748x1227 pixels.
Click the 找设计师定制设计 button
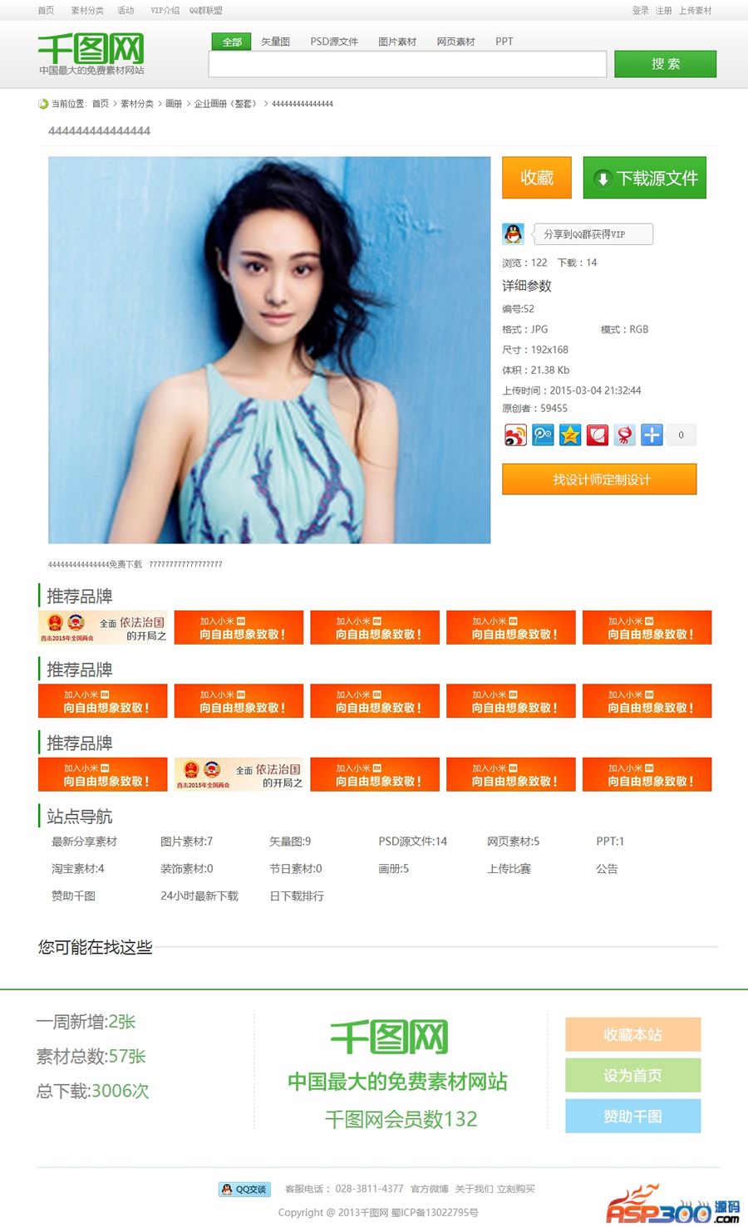(x=599, y=479)
